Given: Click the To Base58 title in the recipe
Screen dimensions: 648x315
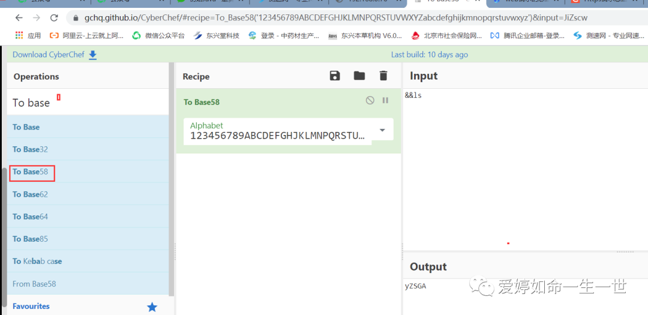Looking at the screenshot, I should click(202, 102).
